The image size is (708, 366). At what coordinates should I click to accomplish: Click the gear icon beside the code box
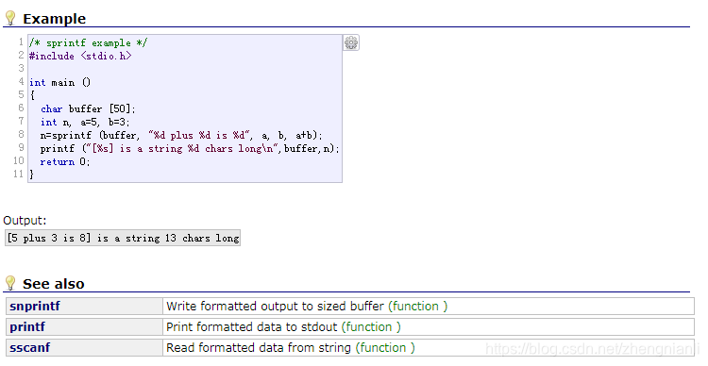pyautogui.click(x=351, y=42)
